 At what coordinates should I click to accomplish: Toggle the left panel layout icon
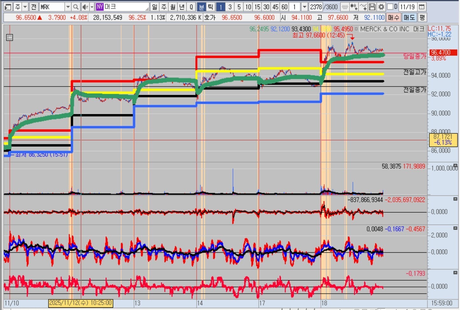pyautogui.click(x=8, y=7)
